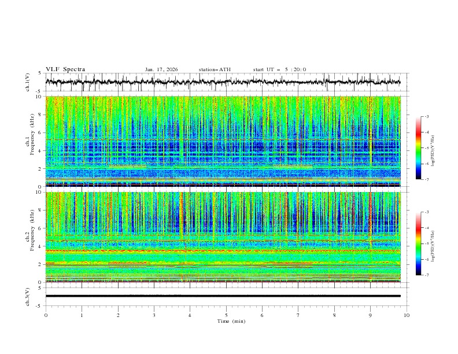This screenshot has height=354, width=458.
Task: Click the lower log(PSD) color bar
Action: pyautogui.click(x=418, y=244)
